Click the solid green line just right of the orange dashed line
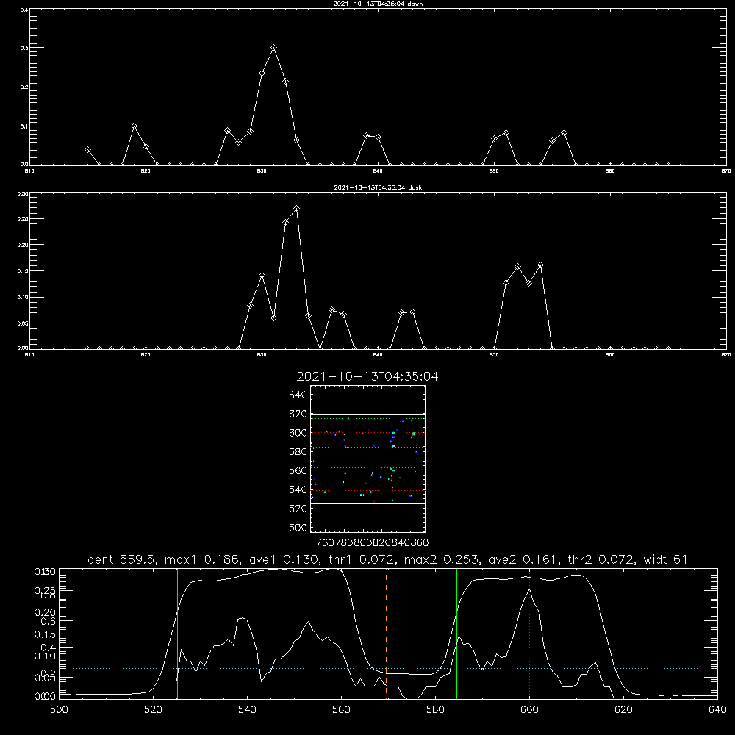 pos(456,634)
